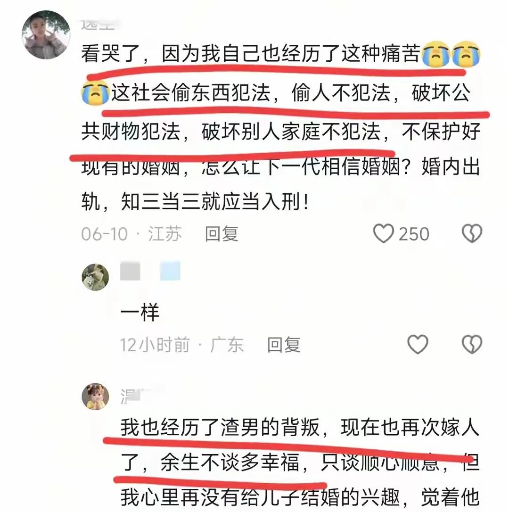Like the 一样 reply from 广东

pyautogui.click(x=418, y=345)
